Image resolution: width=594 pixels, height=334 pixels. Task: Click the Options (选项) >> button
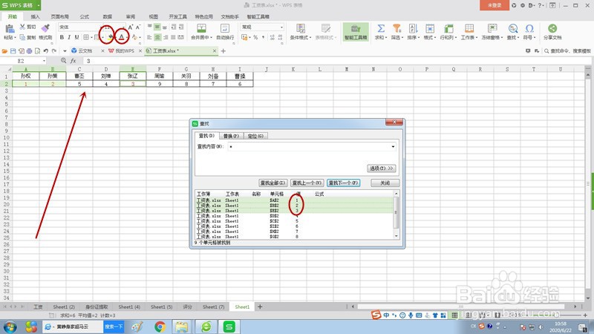point(382,168)
